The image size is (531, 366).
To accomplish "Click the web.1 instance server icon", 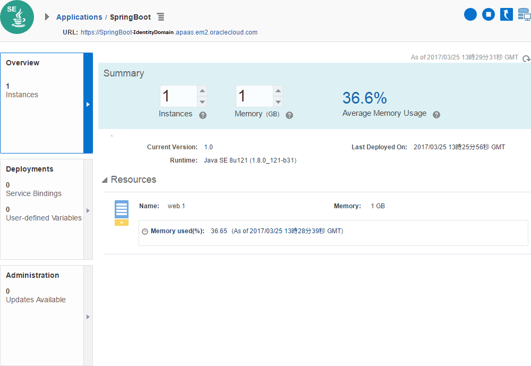I will [122, 213].
